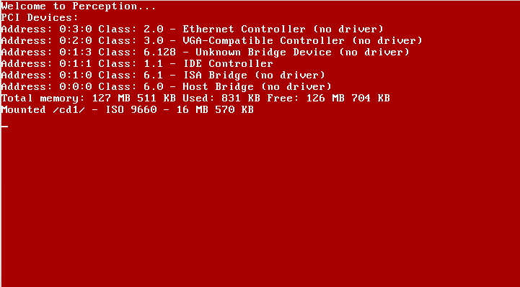Click the 'Free: 126 MB 704 KB' value
This screenshot has width=520, height=287.
328,99
